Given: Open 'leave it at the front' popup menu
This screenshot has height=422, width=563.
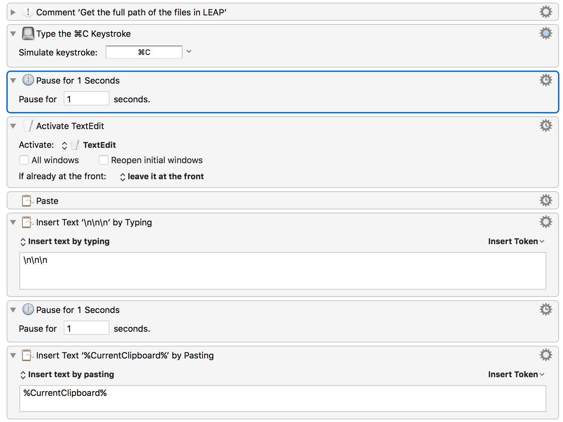Looking at the screenshot, I should coord(162,177).
